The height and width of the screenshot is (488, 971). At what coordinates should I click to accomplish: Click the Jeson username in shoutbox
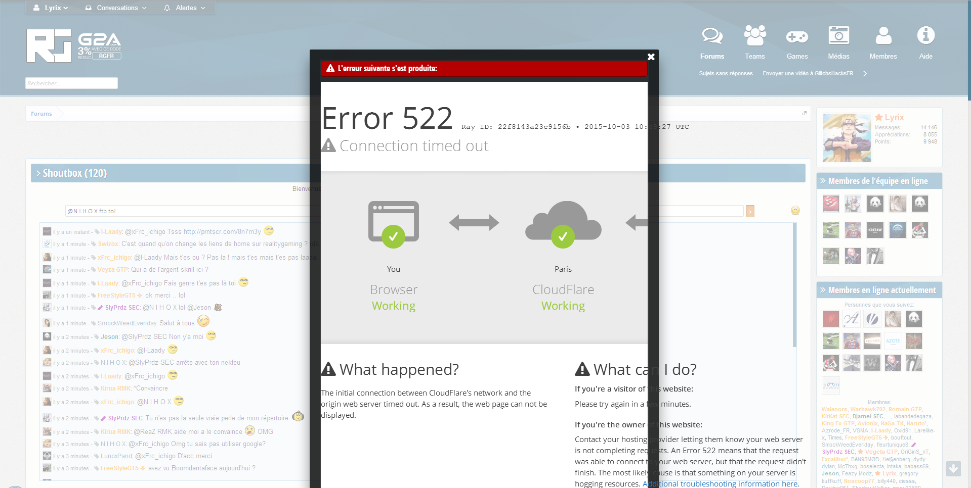[110, 336]
